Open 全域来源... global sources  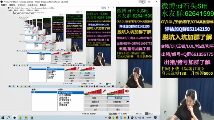click(95, 106)
